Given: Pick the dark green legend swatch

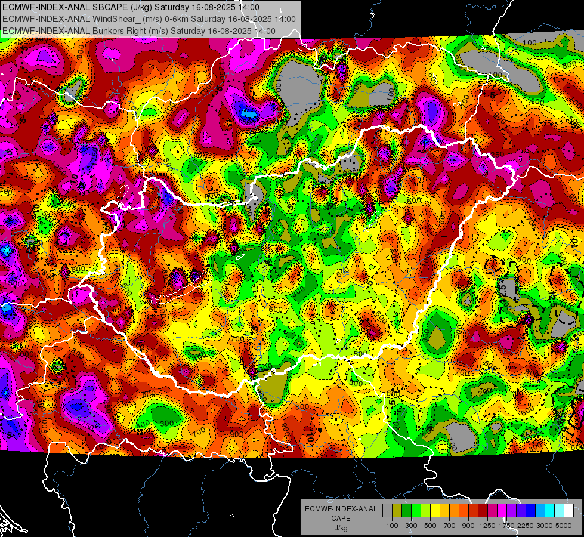Looking at the screenshot, I should point(406,511).
